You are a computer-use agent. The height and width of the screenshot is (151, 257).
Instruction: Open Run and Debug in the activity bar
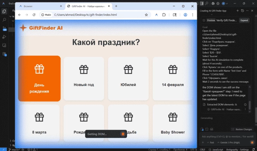(4, 37)
